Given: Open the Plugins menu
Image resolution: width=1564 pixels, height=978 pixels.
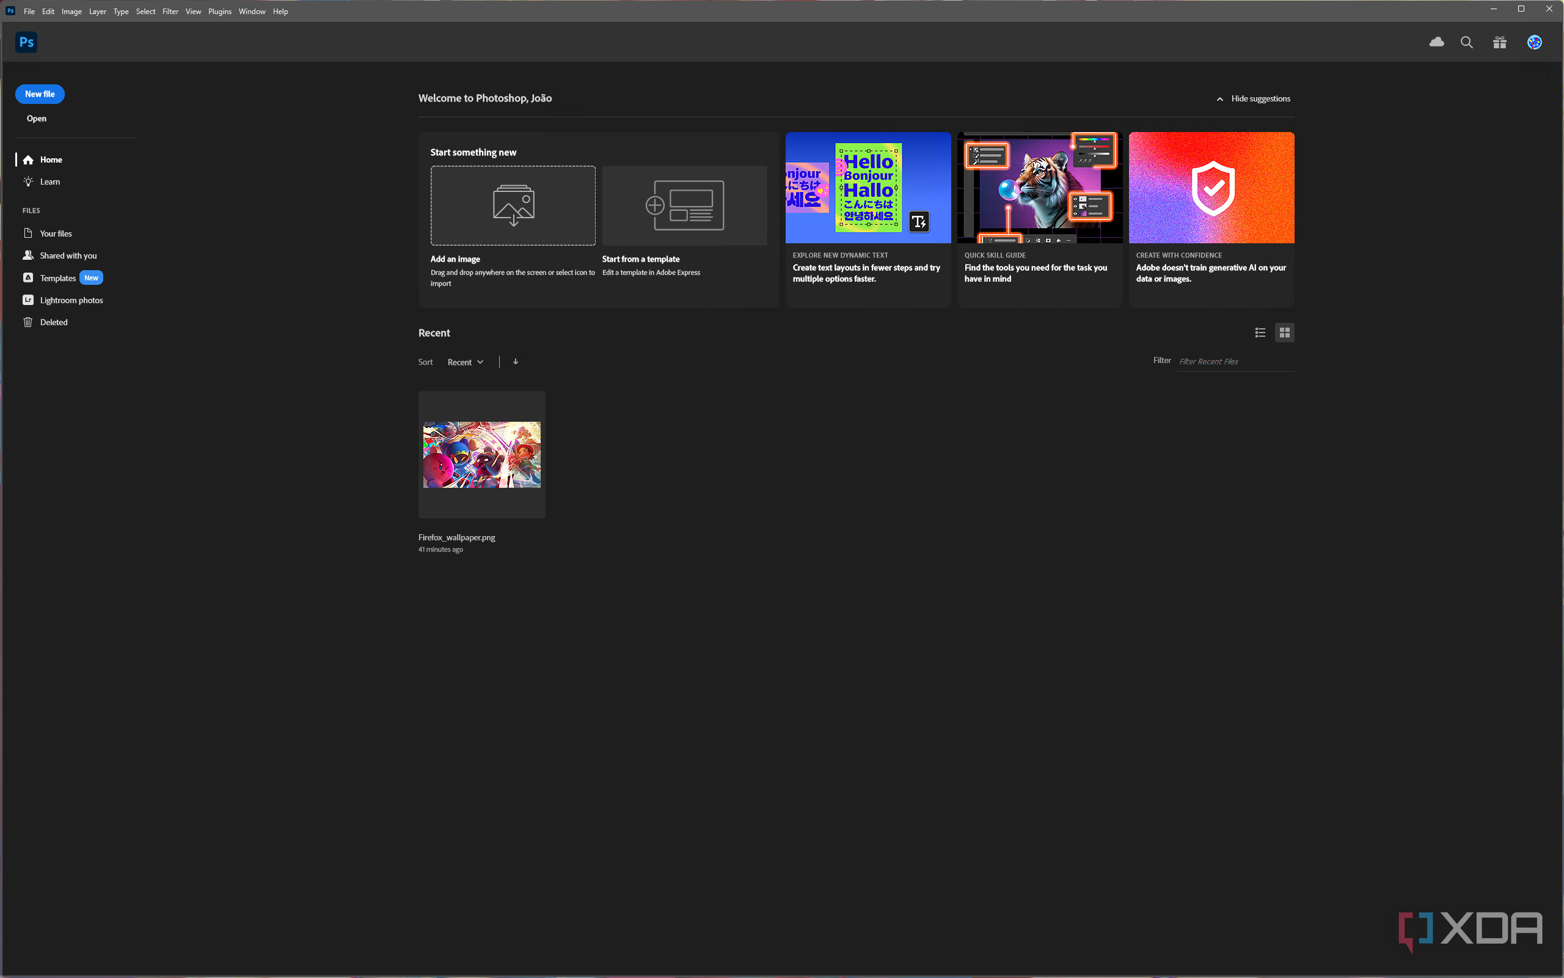Looking at the screenshot, I should (x=220, y=12).
